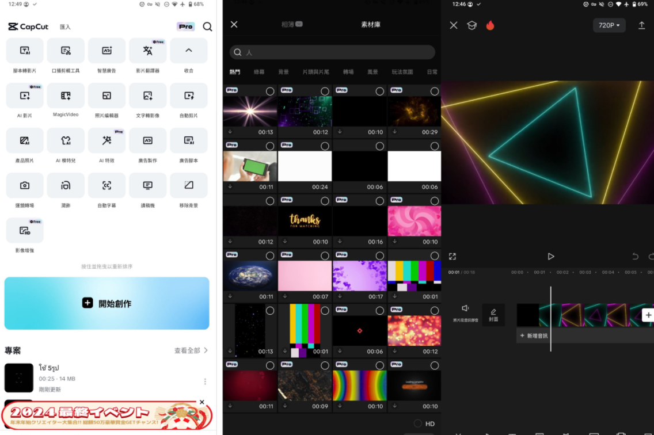Collapse the tools panel with the 收合 chevron
This screenshot has height=435, width=654.
click(189, 51)
